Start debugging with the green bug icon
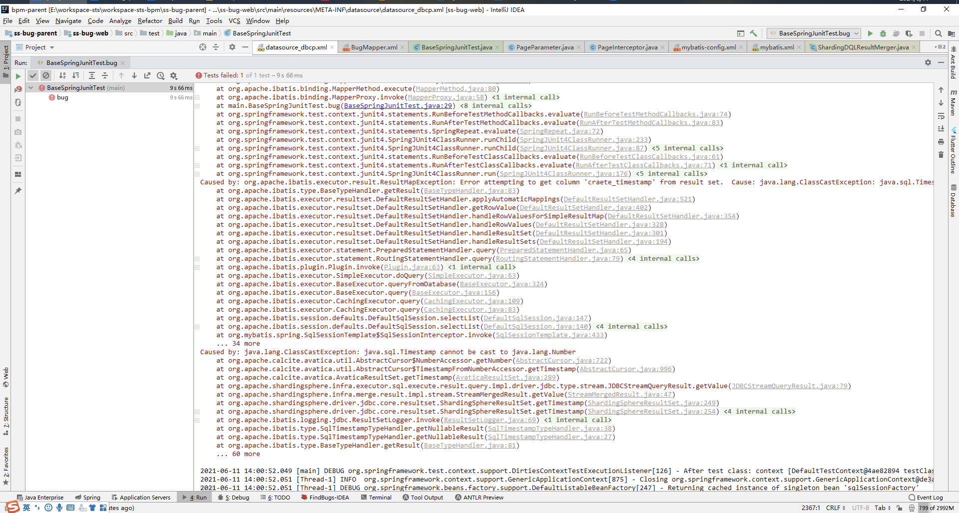 [883, 33]
